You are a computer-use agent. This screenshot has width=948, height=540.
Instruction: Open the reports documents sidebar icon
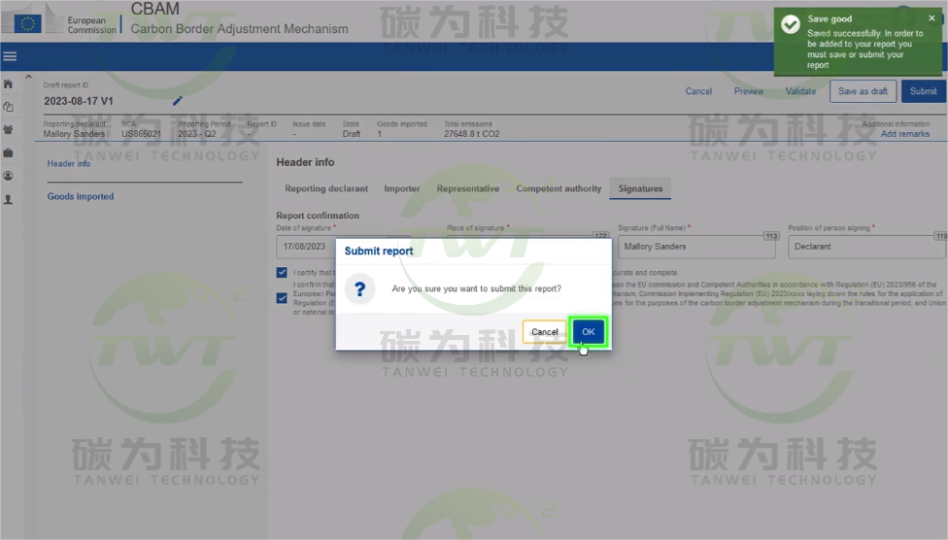tap(8, 107)
